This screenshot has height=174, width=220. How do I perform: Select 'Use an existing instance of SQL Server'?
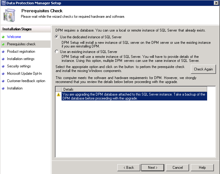[x=57, y=51]
